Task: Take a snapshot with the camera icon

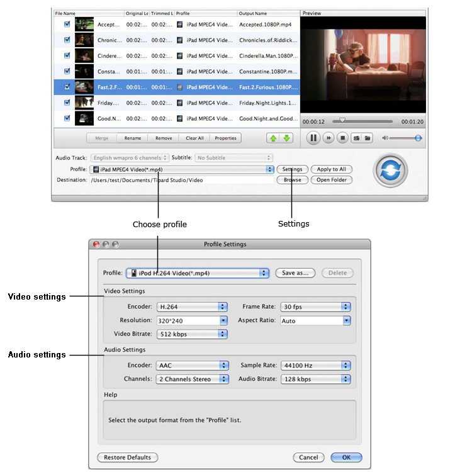Action: click(356, 138)
